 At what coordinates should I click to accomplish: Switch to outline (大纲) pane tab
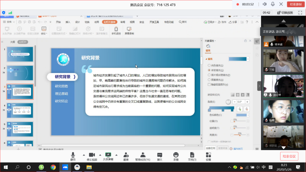[13, 42]
